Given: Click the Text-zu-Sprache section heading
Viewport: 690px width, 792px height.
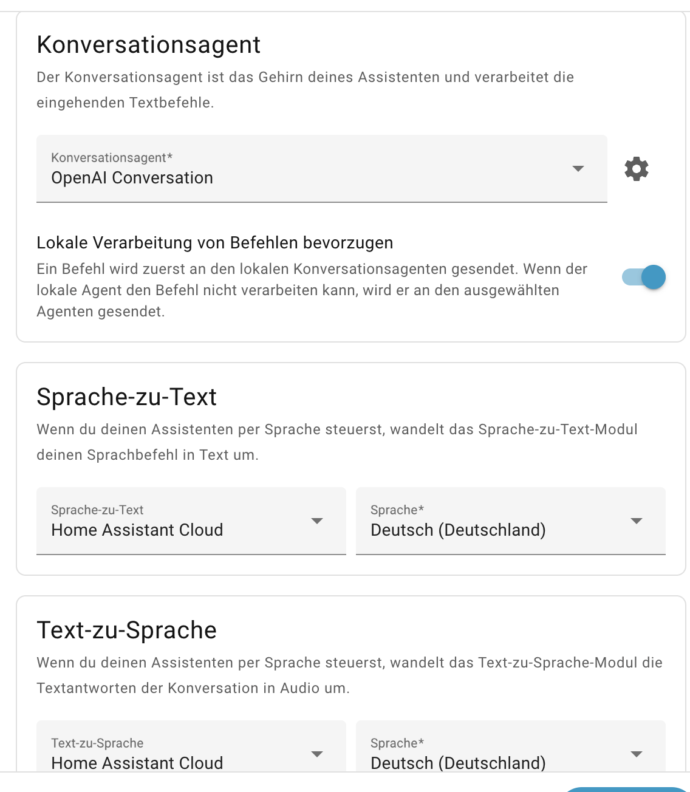Looking at the screenshot, I should pyautogui.click(x=126, y=630).
